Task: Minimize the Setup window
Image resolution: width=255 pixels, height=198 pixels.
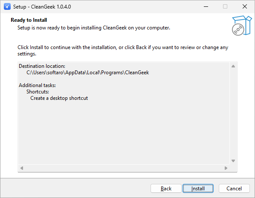Action: point(206,7)
